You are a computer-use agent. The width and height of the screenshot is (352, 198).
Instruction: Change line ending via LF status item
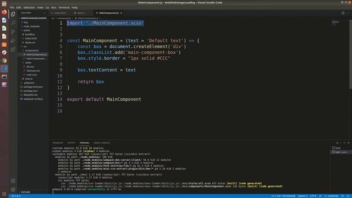point(320,196)
